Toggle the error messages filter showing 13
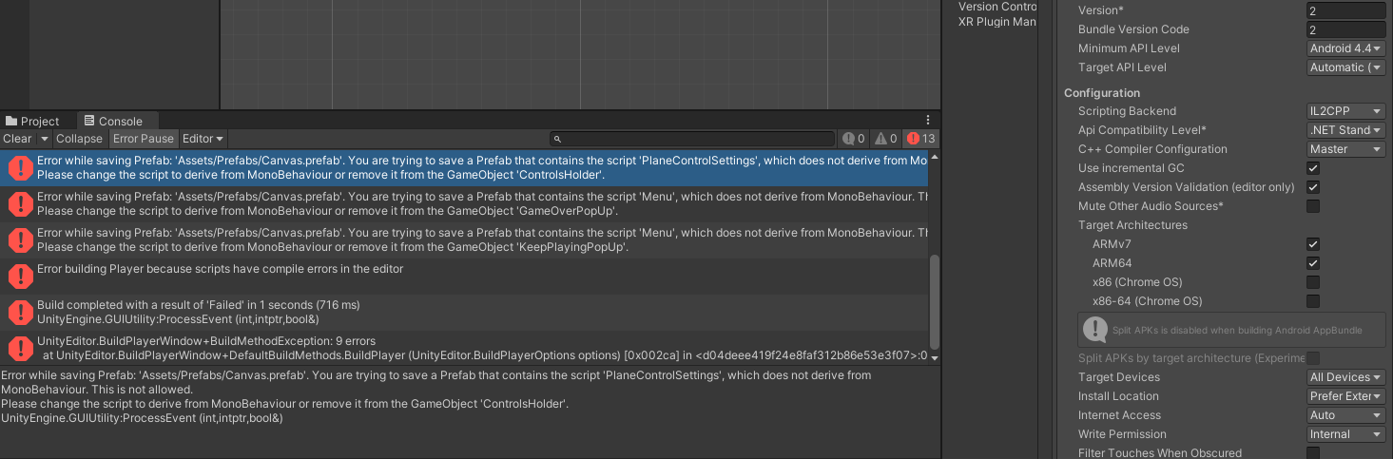The width and height of the screenshot is (1393, 459). tap(920, 139)
